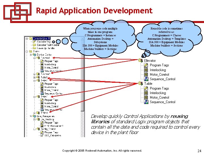Click the library Elevator program icon
Image resolution: width=204 pixels, height=153 pixels.
click(x=141, y=61)
